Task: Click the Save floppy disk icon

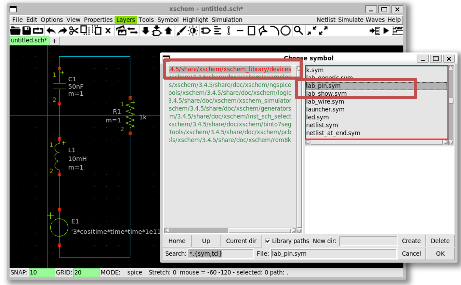Action: point(26,31)
